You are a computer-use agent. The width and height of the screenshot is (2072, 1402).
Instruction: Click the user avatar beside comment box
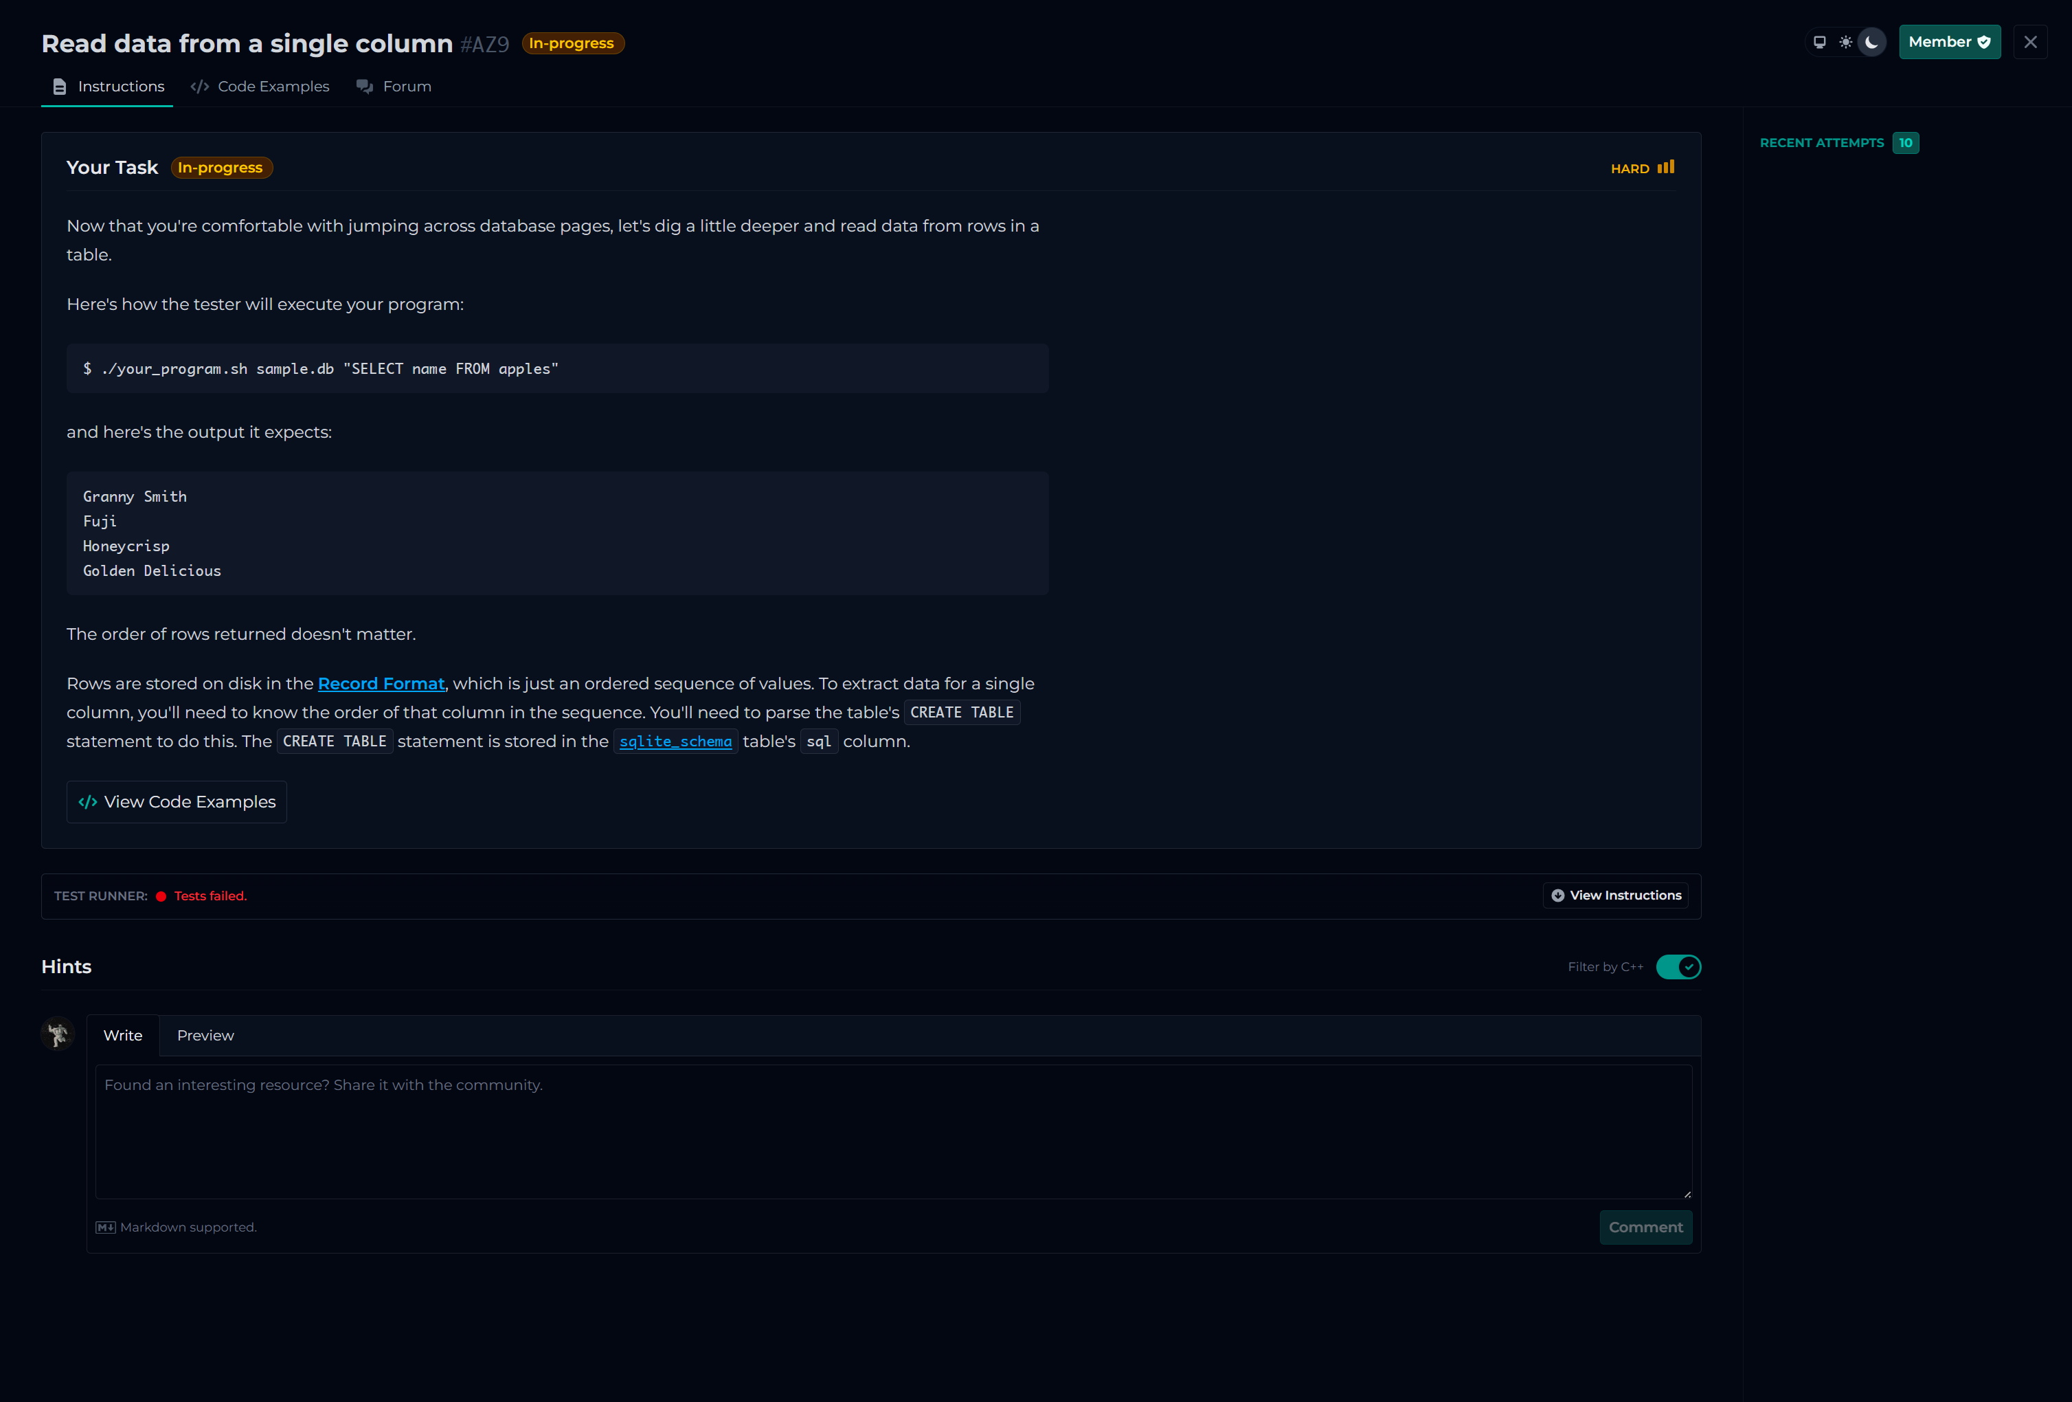(58, 1034)
